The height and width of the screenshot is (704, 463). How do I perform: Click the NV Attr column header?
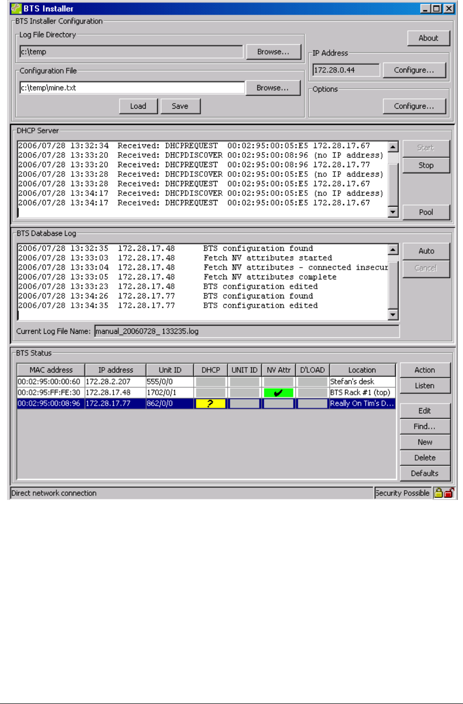(x=278, y=370)
